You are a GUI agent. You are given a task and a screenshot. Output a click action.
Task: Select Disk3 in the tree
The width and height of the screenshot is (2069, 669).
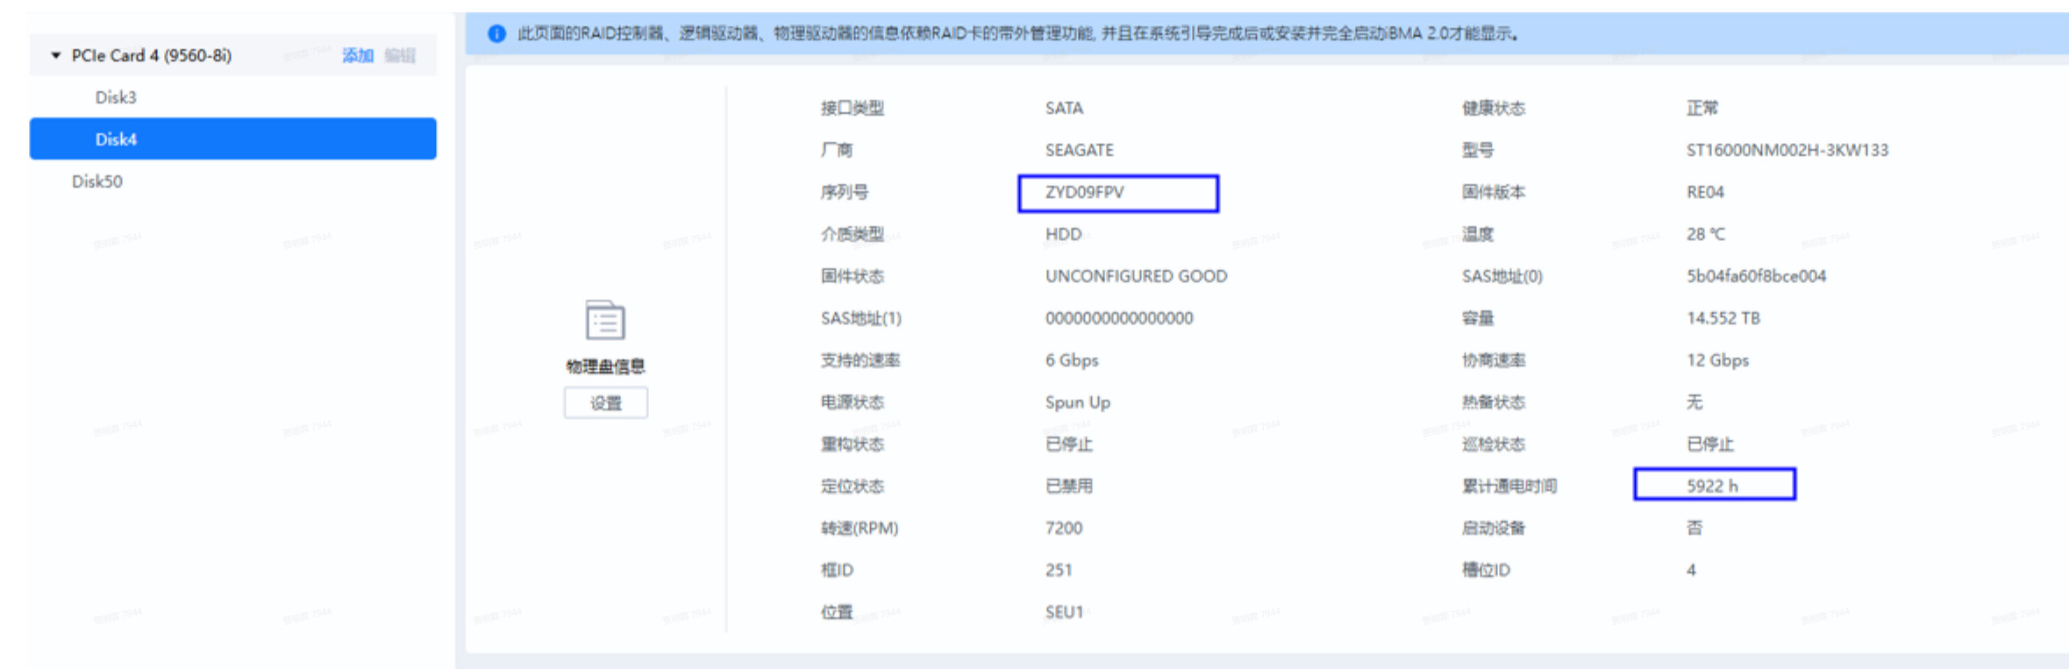[x=116, y=97]
